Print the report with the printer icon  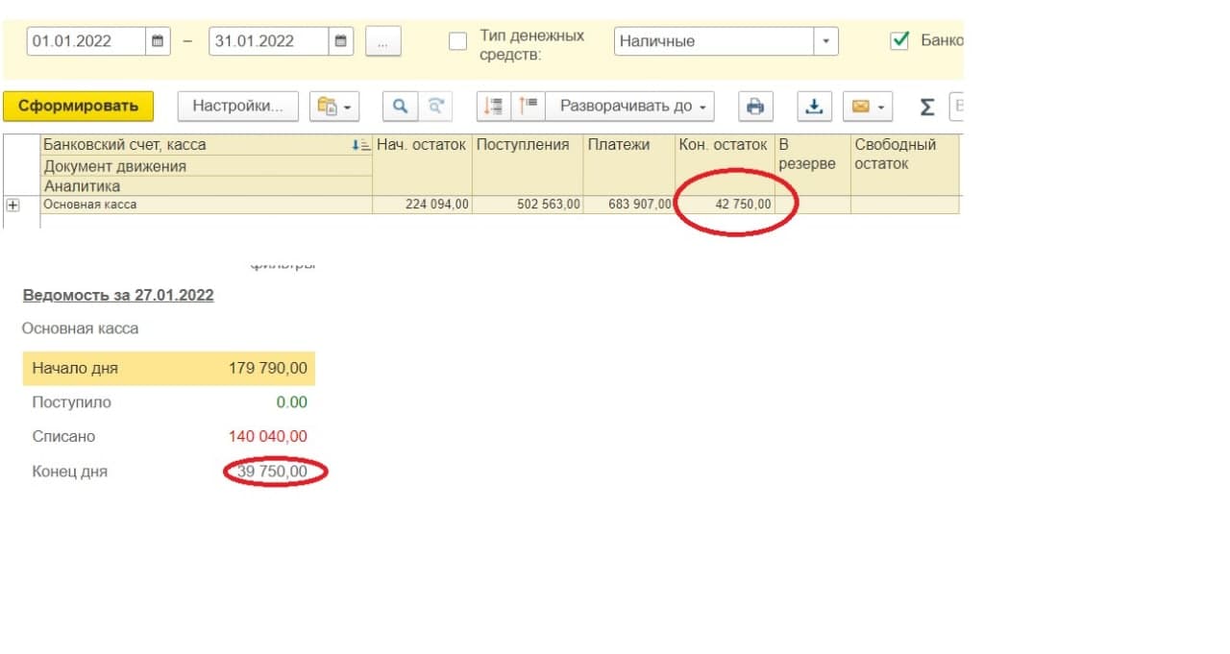pos(755,107)
